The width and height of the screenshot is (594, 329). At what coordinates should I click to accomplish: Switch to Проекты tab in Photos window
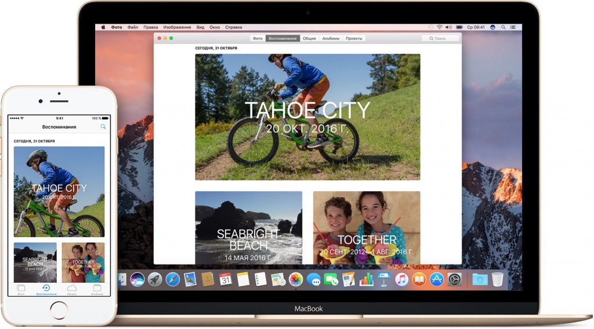point(354,38)
